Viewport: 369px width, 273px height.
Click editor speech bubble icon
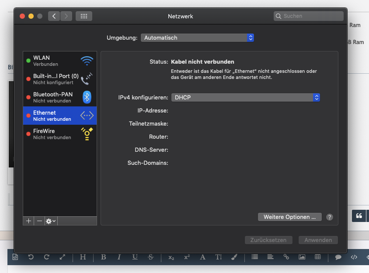click(x=338, y=257)
